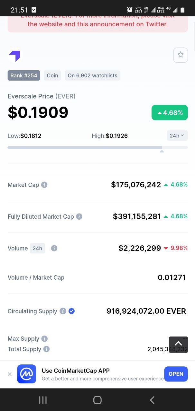Open the 'On 6,902 watchlists' tag
This screenshot has width=195, height=411.
tap(92, 75)
